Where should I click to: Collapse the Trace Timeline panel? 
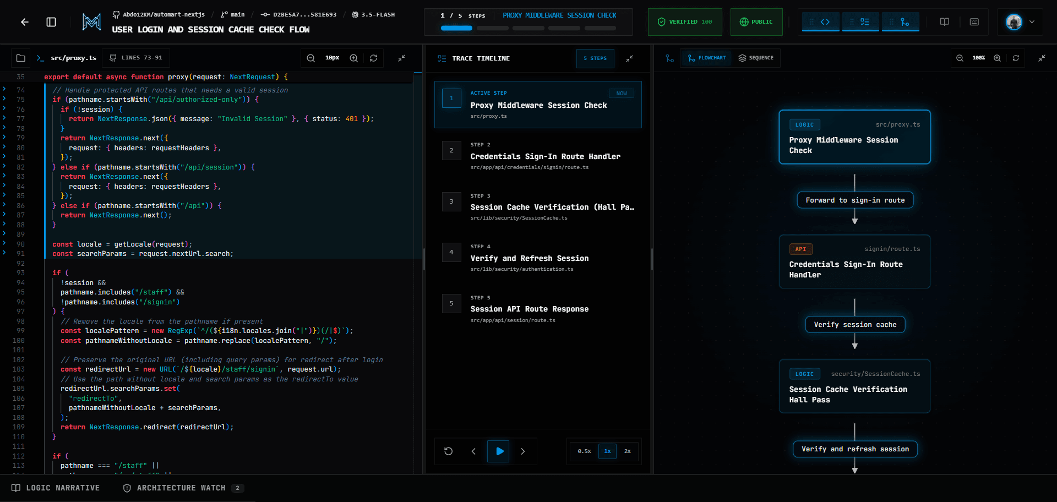630,58
